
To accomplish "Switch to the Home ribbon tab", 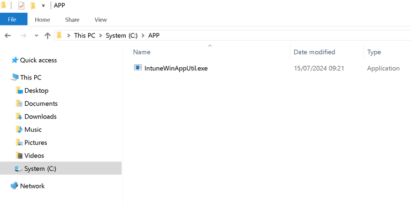I will coord(42,20).
